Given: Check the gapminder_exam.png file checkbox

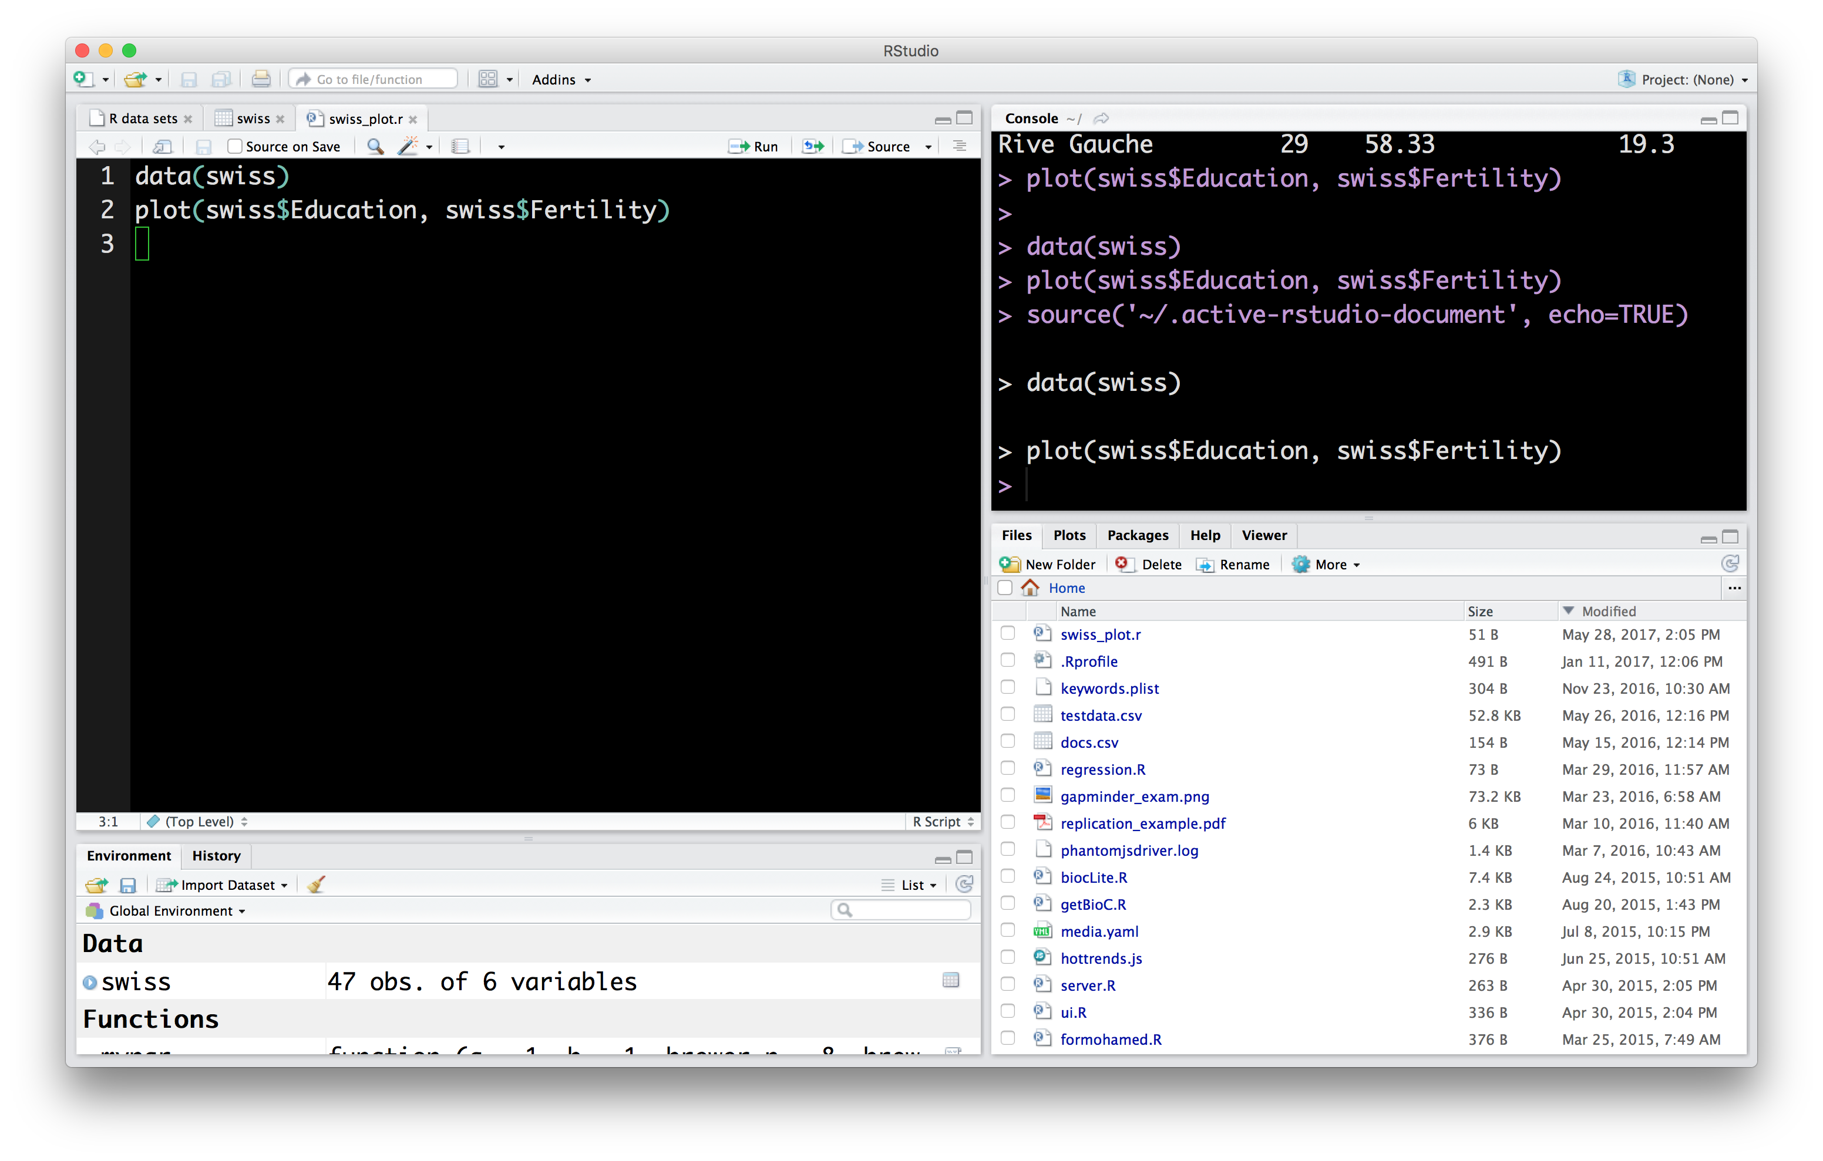Looking at the screenshot, I should [1008, 795].
